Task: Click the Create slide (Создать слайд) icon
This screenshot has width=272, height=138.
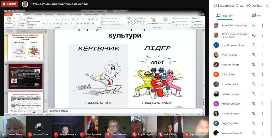Action: [x=22, y=20]
